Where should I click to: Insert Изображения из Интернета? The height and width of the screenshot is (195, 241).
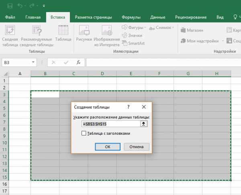tap(107, 36)
